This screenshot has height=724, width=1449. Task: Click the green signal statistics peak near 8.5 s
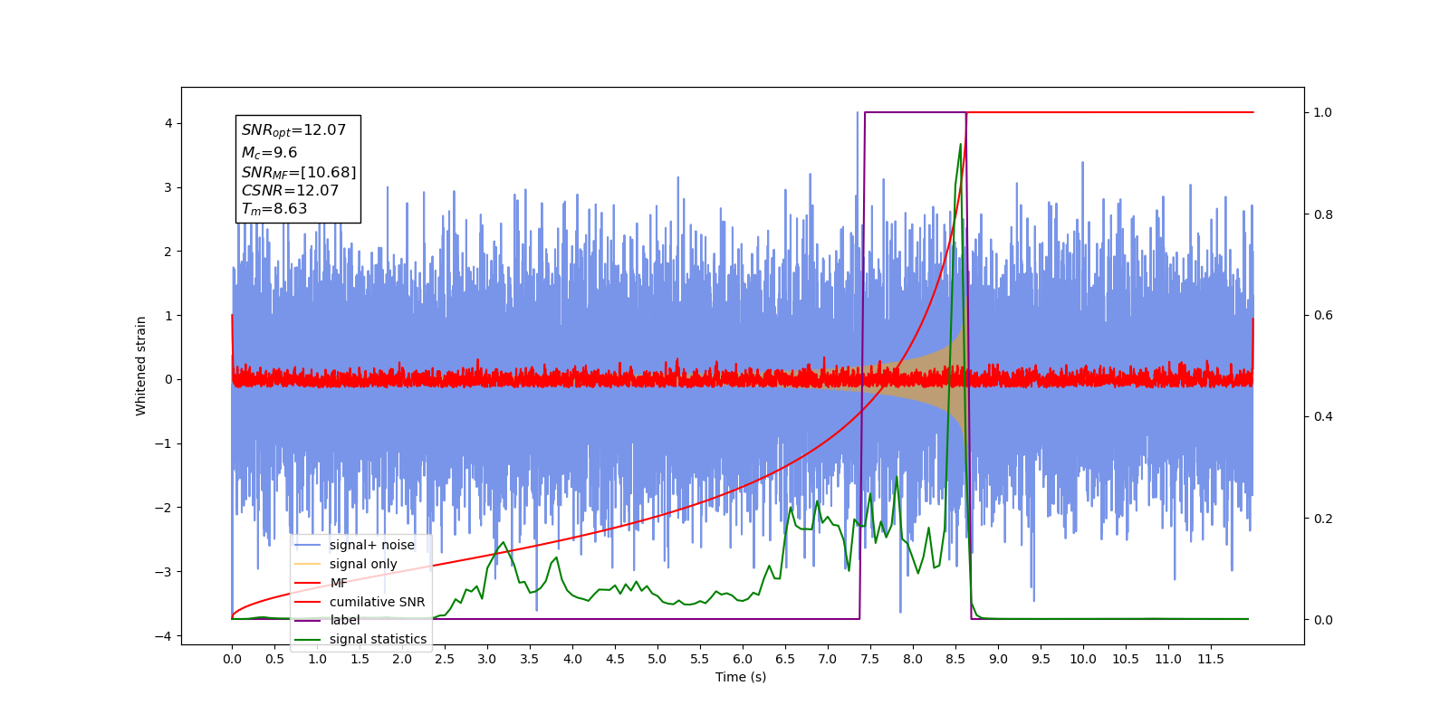coord(960,145)
